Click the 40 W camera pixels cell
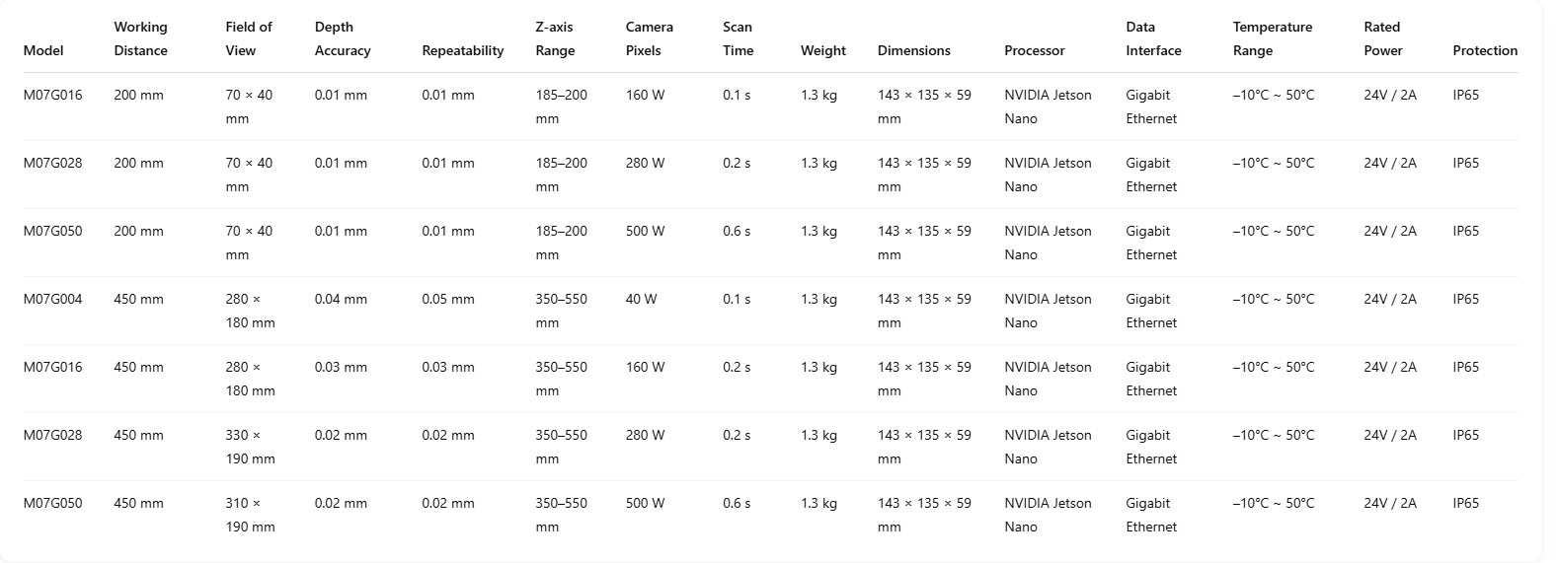1557x563 pixels. point(642,300)
